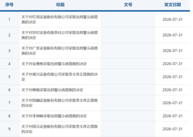Select the sequence number 3 cell

click(x=9, y=51)
